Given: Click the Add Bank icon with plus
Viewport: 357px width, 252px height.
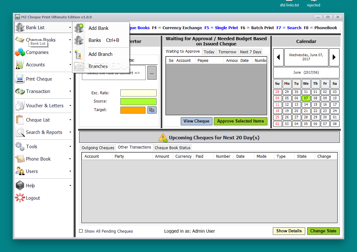Looking at the screenshot, I should point(79,28).
